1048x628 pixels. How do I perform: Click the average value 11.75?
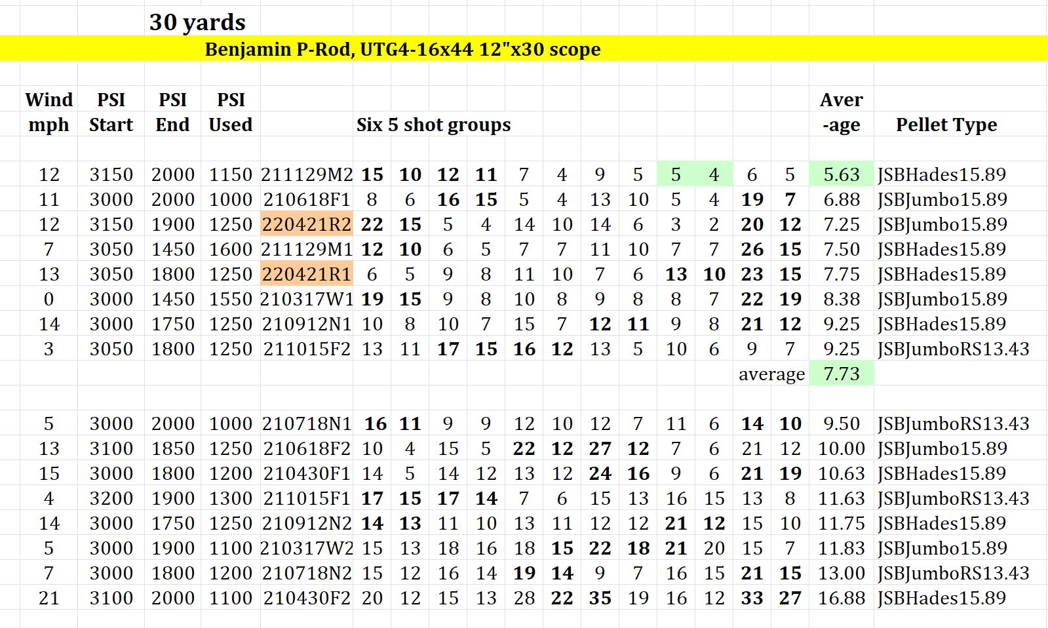(842, 523)
